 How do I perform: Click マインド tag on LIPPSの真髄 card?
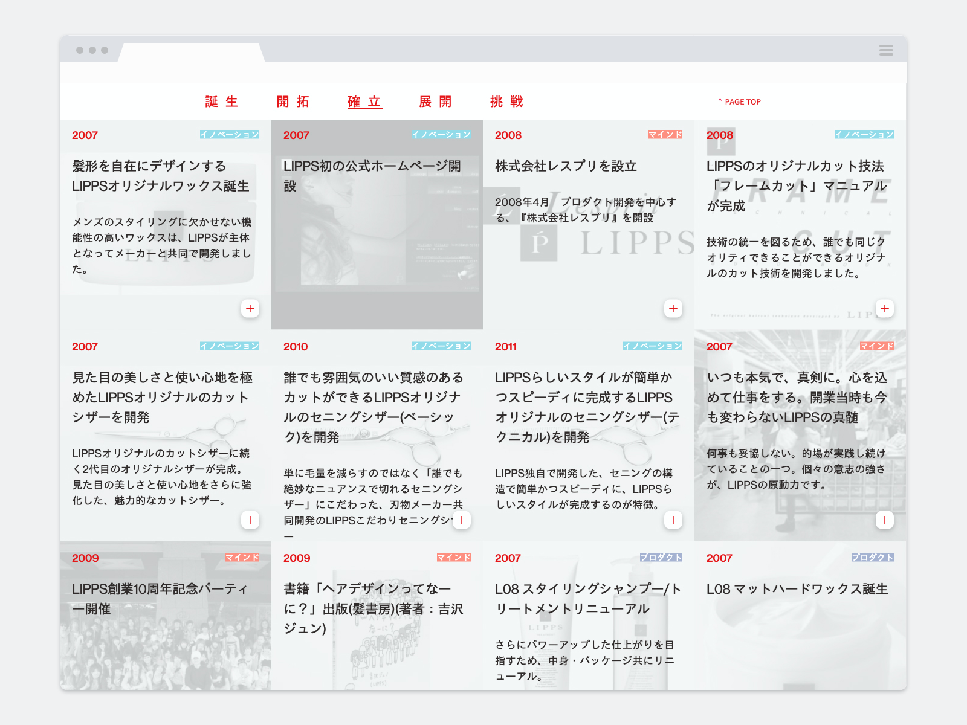877,346
